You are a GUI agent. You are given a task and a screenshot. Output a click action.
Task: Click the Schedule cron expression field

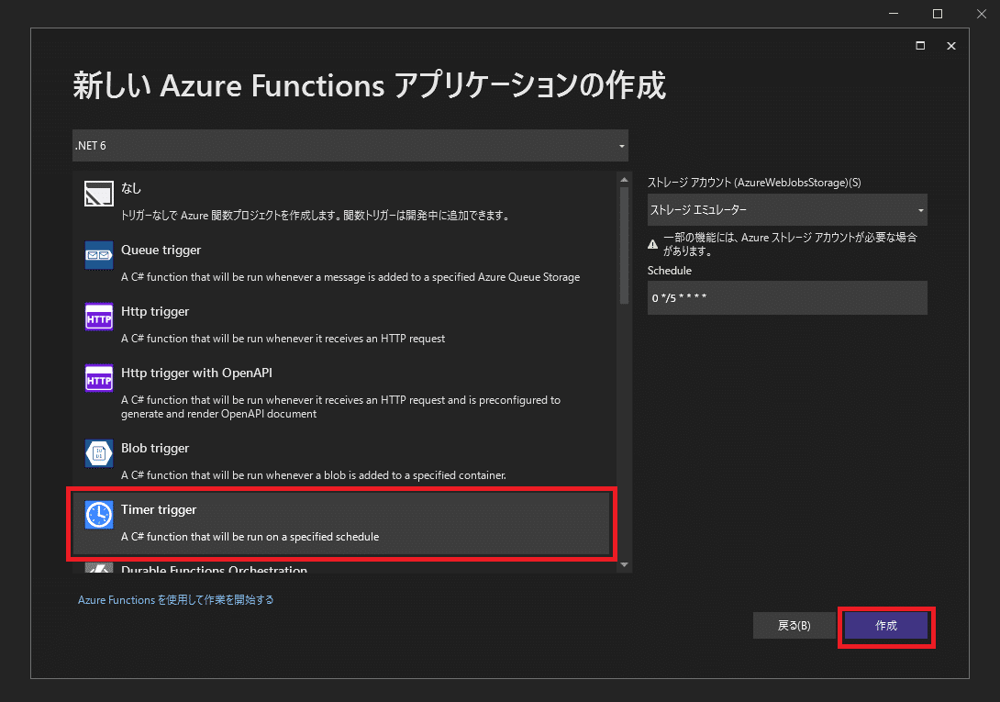[787, 298]
